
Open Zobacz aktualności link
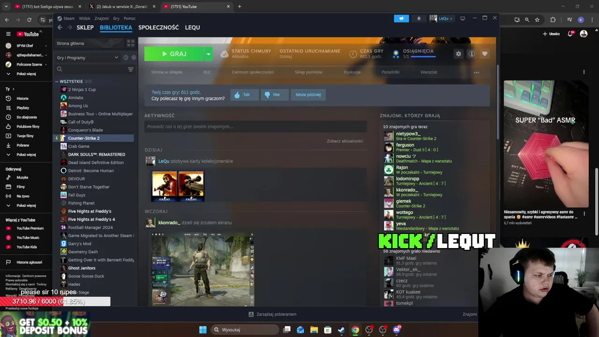pyautogui.click(x=345, y=141)
